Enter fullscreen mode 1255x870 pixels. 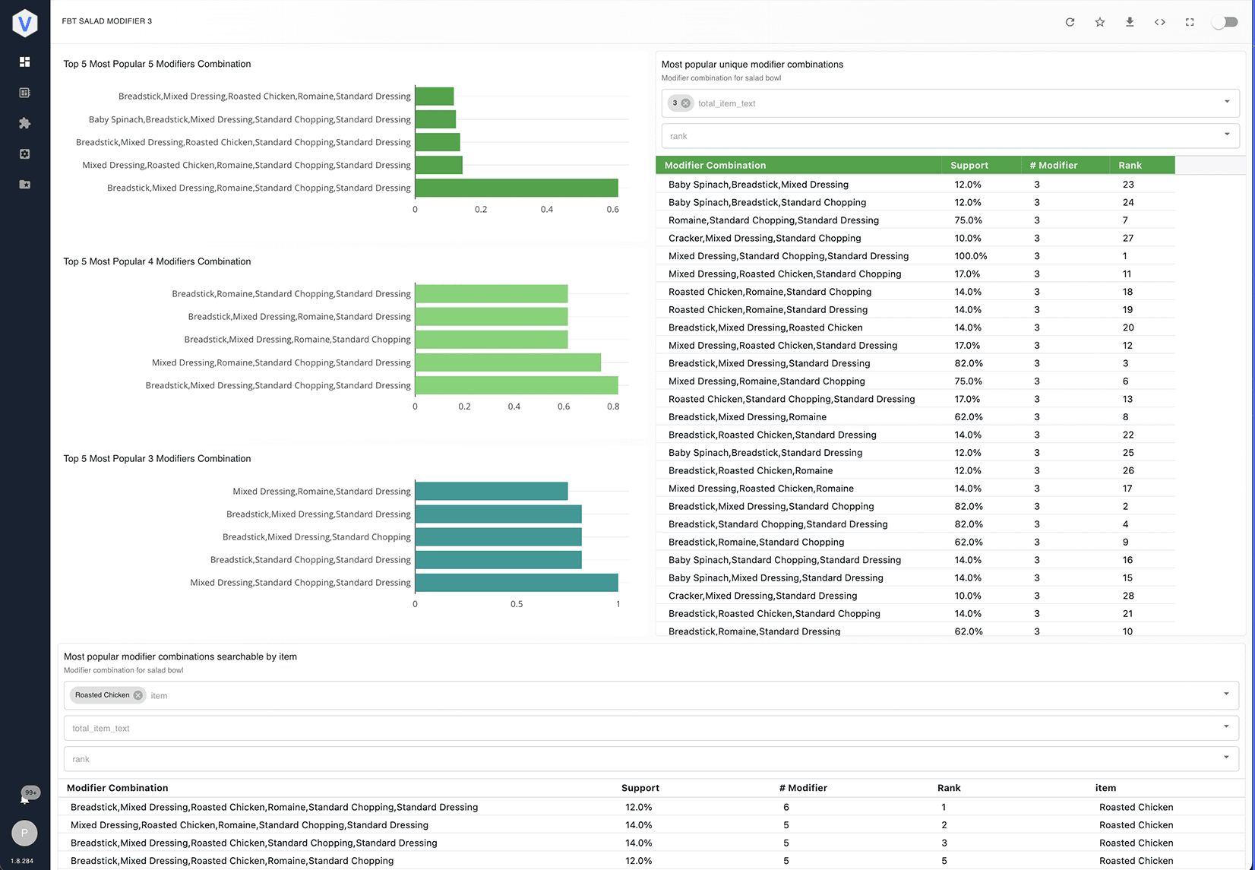tap(1190, 22)
